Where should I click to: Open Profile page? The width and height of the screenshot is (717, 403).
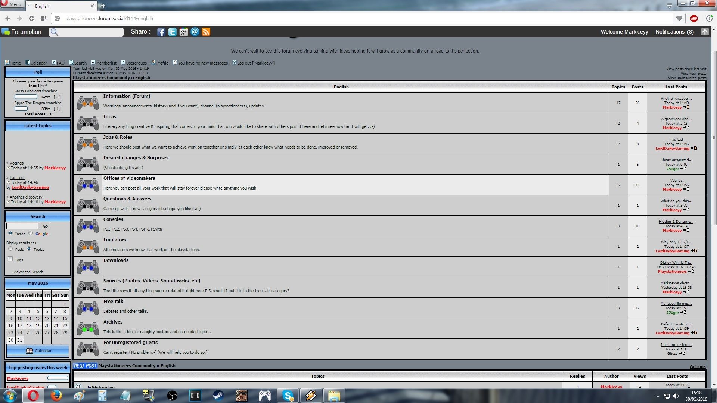[160, 63]
